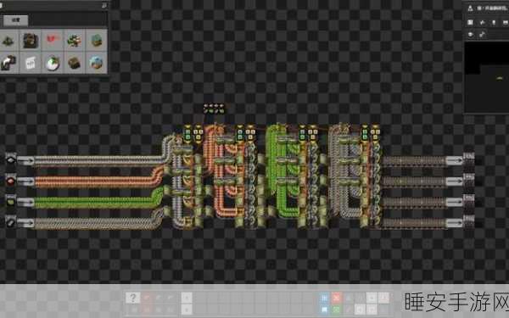Open the white areas and positions tool

point(31,63)
